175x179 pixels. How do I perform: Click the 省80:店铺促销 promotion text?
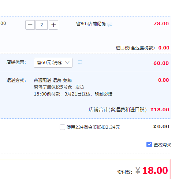click(91, 24)
